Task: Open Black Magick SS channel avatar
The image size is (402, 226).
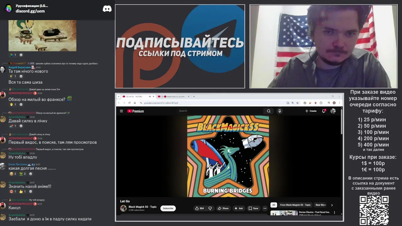Action: [123, 208]
